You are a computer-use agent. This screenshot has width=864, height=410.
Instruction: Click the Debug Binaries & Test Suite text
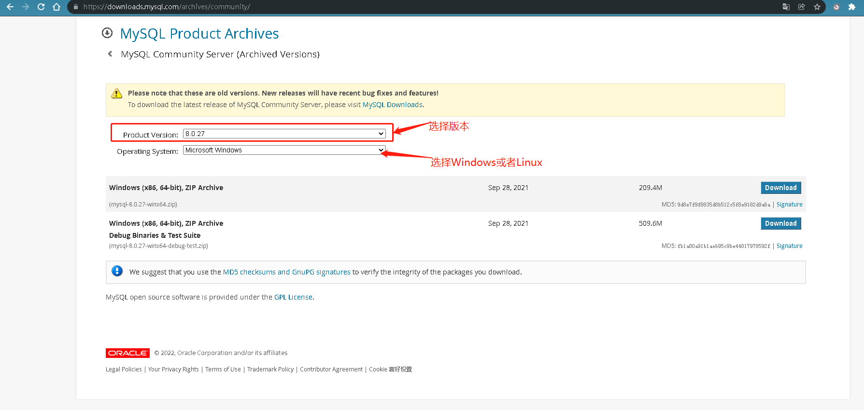tap(155, 235)
